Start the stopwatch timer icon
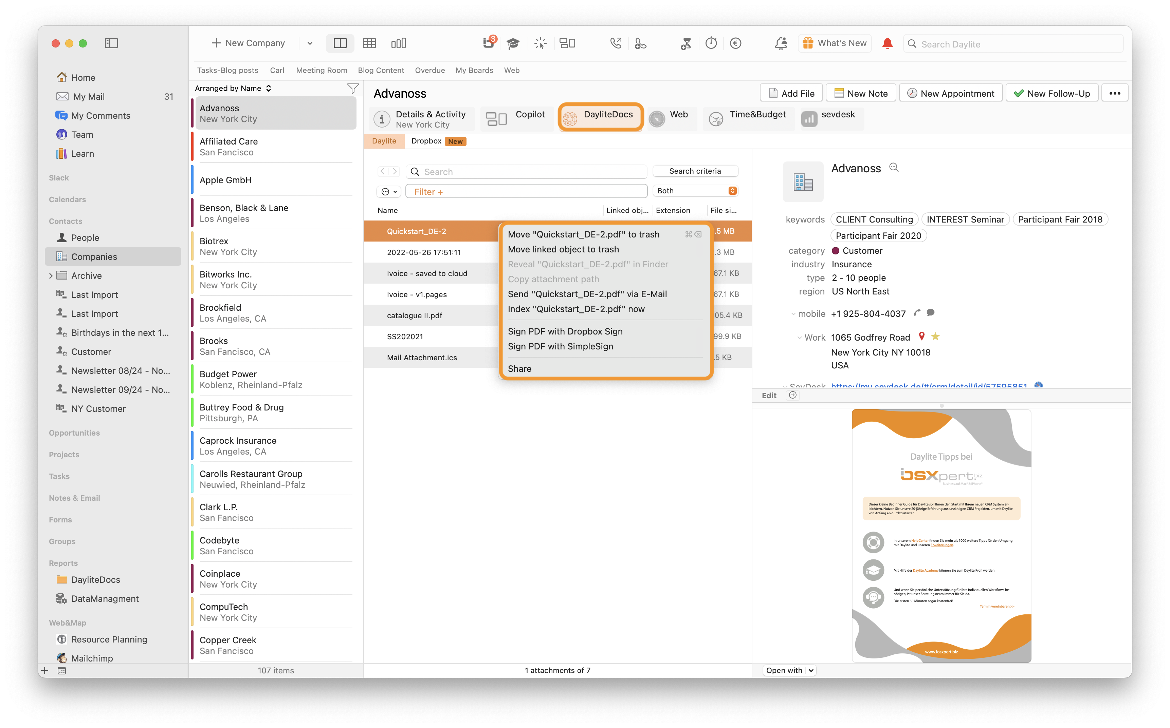 click(711, 43)
